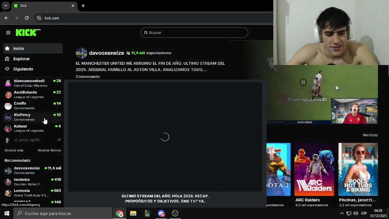Open AxelBotardo channel avatar
Image resolution: width=389 pixels, height=219 pixels.
8,95
